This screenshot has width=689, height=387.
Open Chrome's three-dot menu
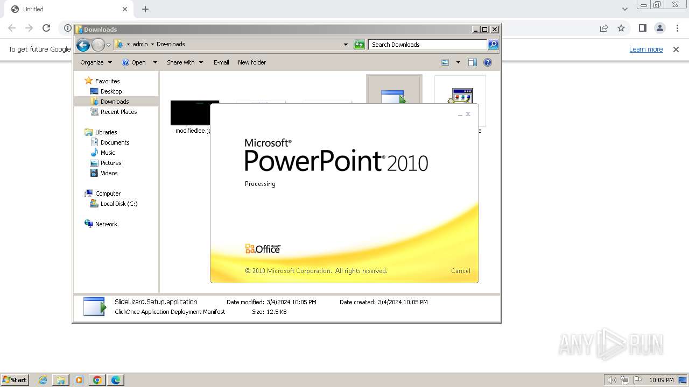click(677, 28)
